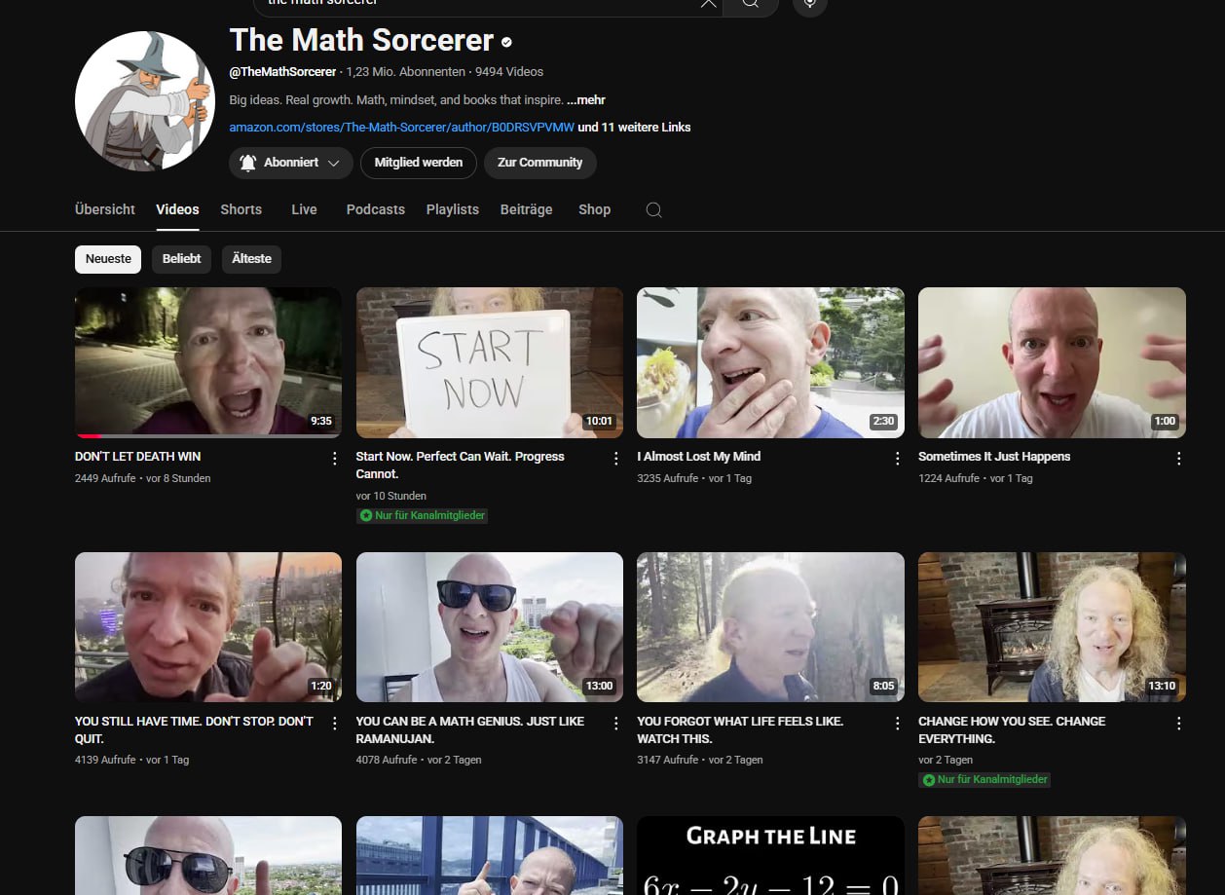Open the Shop tab
The width and height of the screenshot is (1225, 895).
594,209
